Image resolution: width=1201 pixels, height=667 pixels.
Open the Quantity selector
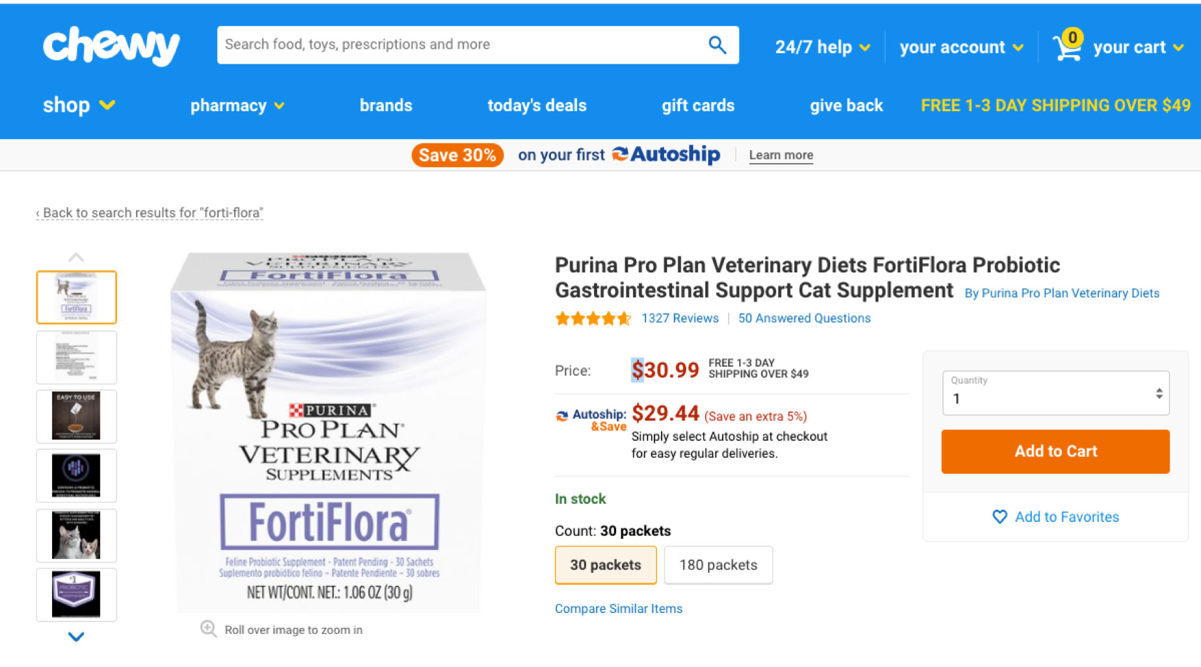[1055, 393]
